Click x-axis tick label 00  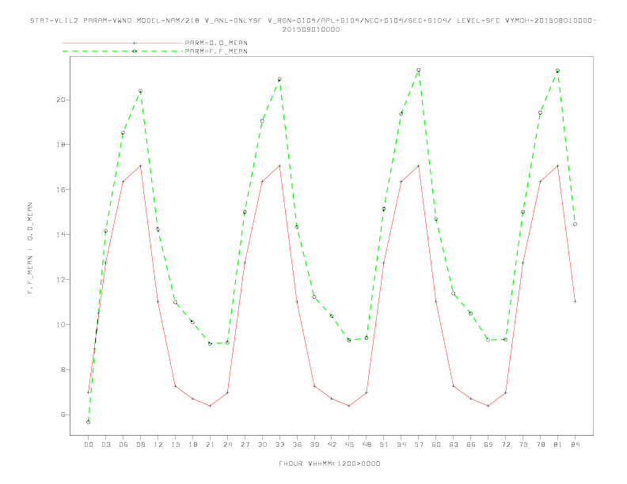point(89,444)
